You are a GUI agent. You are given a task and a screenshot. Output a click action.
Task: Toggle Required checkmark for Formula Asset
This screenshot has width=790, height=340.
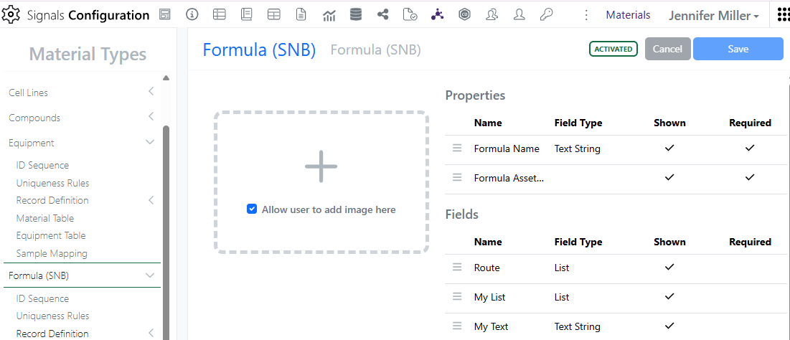coord(750,177)
